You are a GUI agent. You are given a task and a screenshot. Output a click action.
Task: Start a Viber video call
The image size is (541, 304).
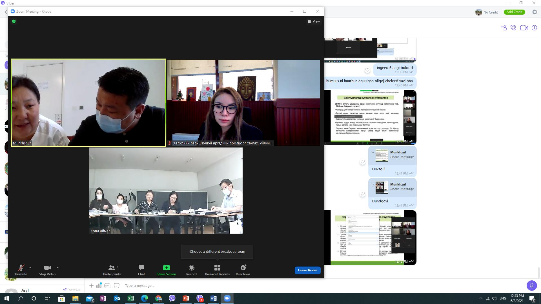coord(524,28)
